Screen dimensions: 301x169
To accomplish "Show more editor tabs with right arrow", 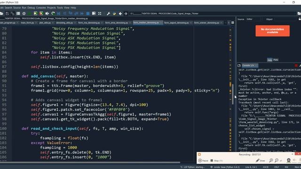I will (x=229, y=23).
